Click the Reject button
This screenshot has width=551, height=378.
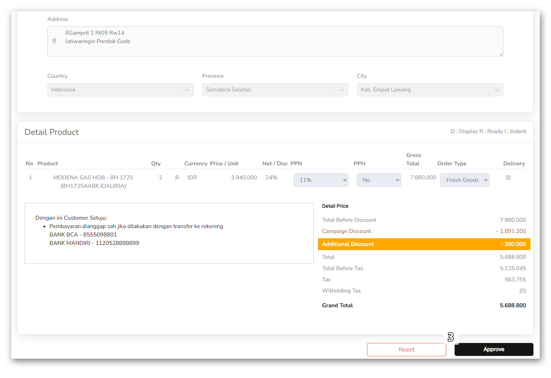[x=406, y=350]
